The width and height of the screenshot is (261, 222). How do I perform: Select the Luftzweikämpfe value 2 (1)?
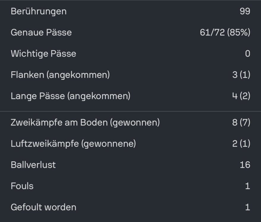click(241, 144)
